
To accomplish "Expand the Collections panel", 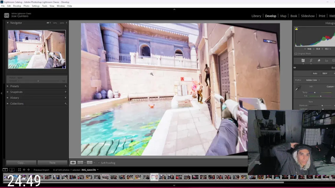I will [x=8, y=104].
